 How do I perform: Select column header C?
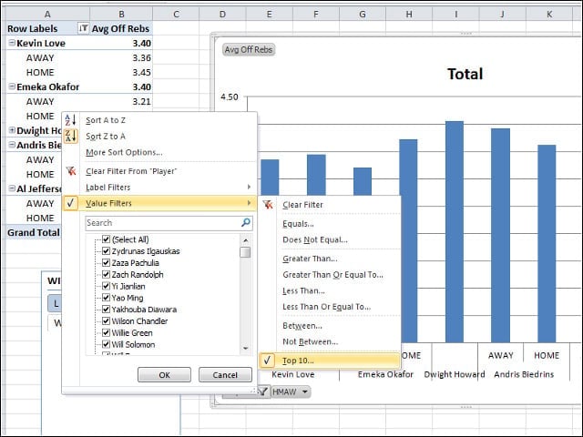(176, 15)
